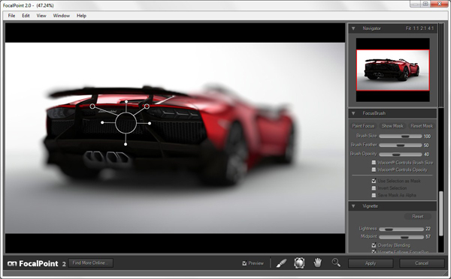The width and height of the screenshot is (451, 279).
Task: Click the Navigator car thumbnail
Action: point(393,70)
